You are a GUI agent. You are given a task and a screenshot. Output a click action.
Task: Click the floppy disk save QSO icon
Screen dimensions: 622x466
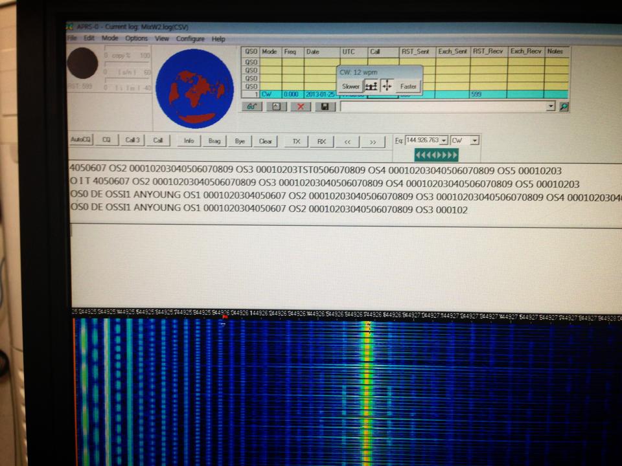[x=324, y=106]
